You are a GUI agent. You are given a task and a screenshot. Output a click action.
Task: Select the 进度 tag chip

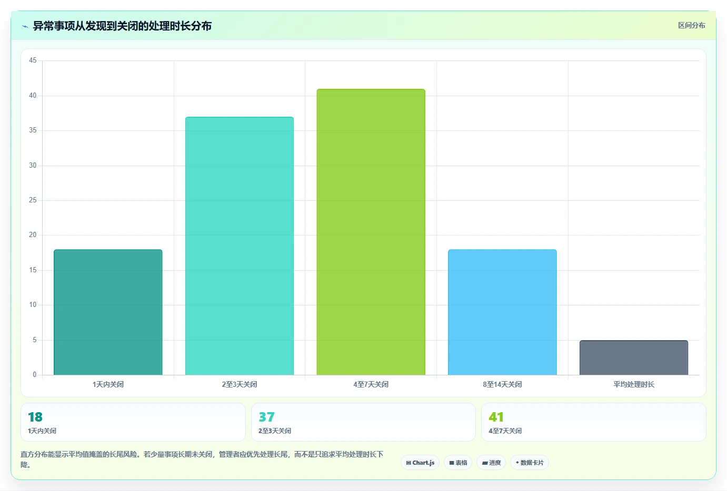(x=491, y=463)
